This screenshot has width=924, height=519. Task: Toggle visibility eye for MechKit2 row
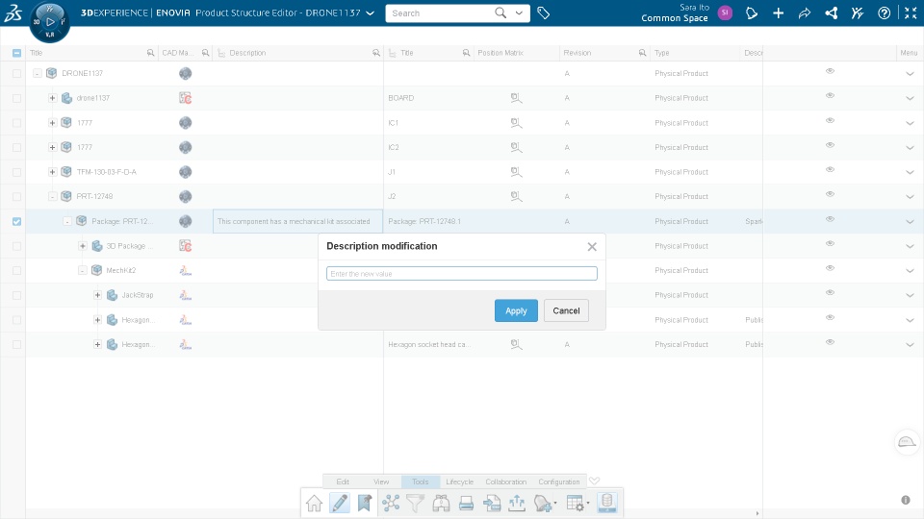[830, 268]
